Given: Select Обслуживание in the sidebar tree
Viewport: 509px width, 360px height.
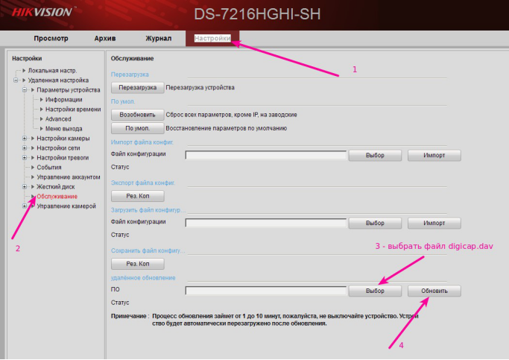Looking at the screenshot, I should [57, 196].
